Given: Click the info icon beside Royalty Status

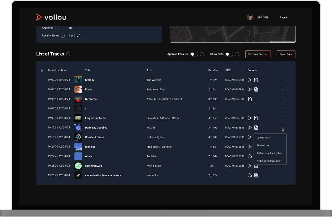Looking at the screenshot, I should (x=63, y=36).
